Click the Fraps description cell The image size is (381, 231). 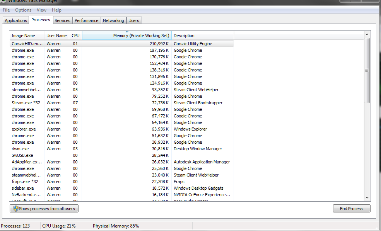click(179, 181)
